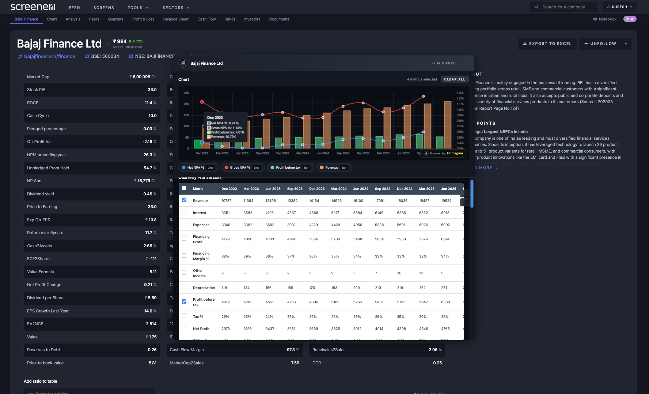Open the Ratios tab

230,19
